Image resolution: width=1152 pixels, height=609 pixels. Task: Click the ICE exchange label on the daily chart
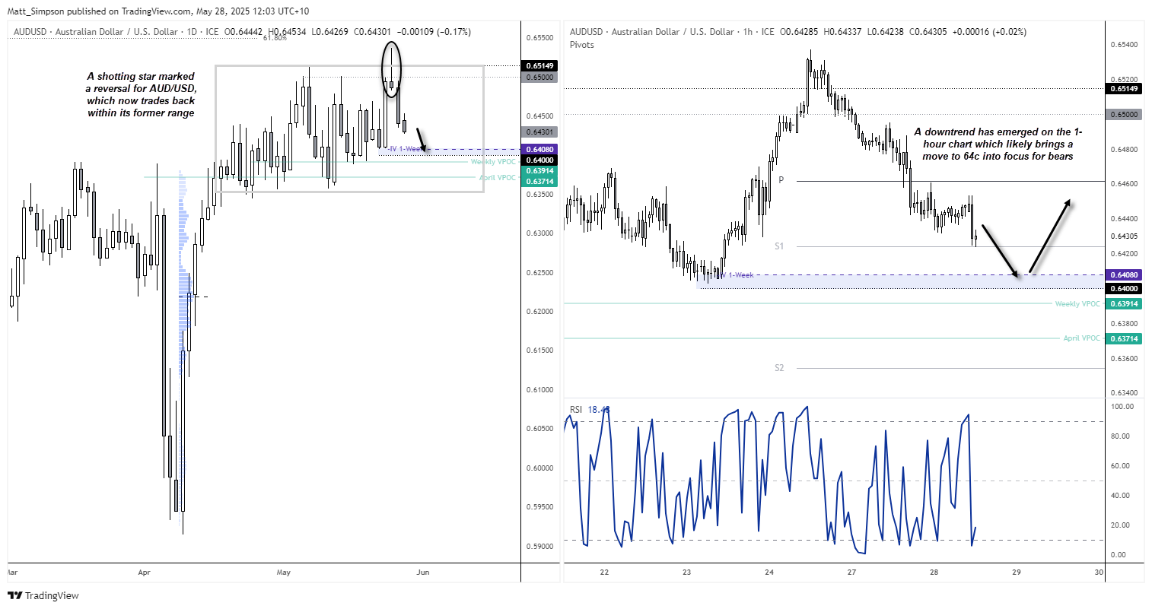point(212,32)
